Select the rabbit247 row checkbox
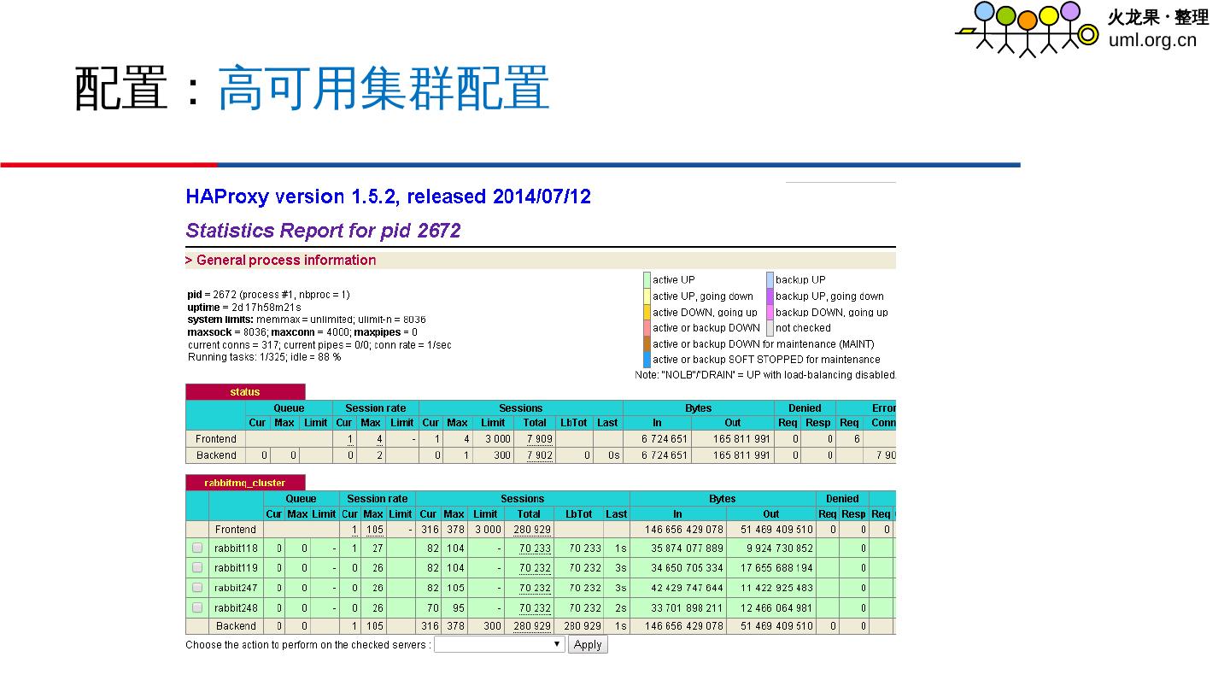This screenshot has width=1230, height=692. (197, 588)
